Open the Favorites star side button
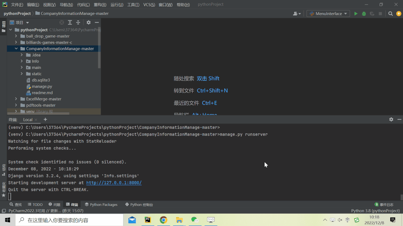 pos(4,189)
